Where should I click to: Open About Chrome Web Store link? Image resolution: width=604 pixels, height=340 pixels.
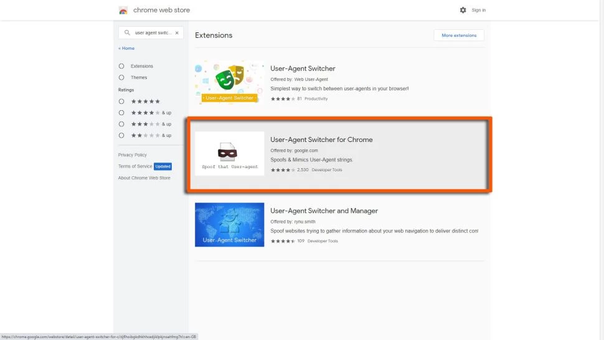click(144, 178)
